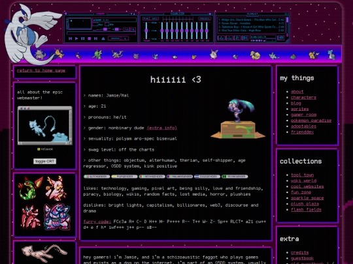Click the green dragon Pokemon sprite
Screen dimensions: 353x264
pos(30,188)
